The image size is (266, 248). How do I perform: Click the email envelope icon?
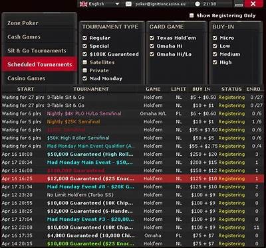tap(128, 4)
